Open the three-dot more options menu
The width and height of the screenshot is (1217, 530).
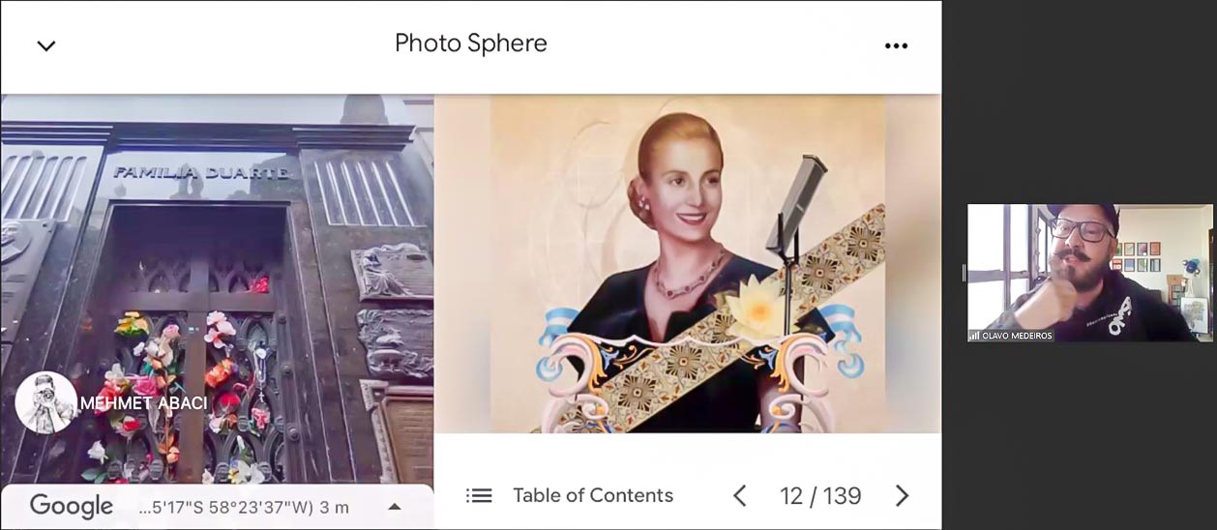click(897, 45)
